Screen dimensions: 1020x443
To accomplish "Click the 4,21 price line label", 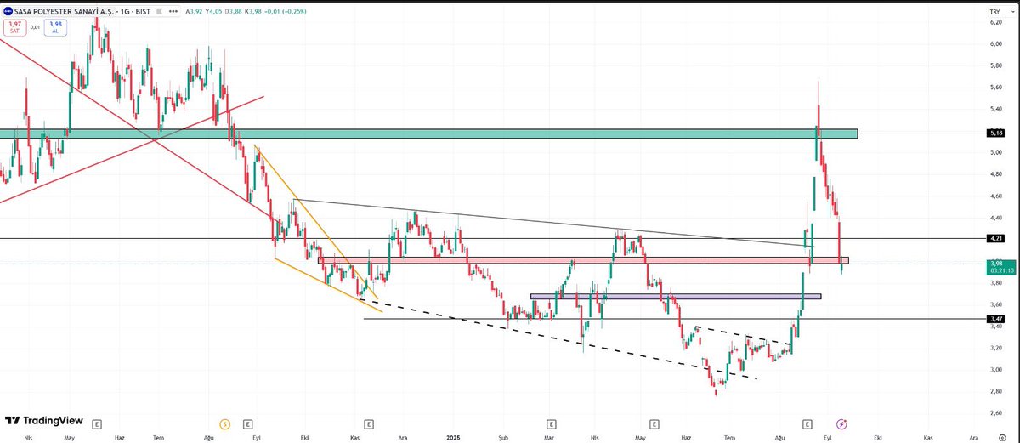I will (x=995, y=239).
